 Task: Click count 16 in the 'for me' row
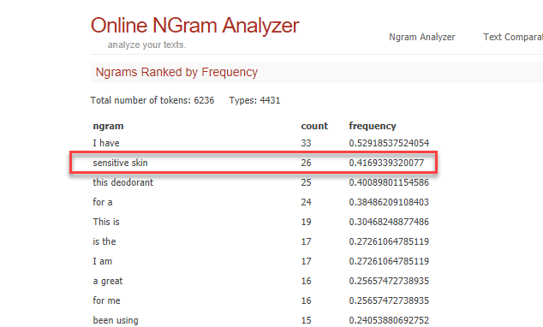point(306,300)
